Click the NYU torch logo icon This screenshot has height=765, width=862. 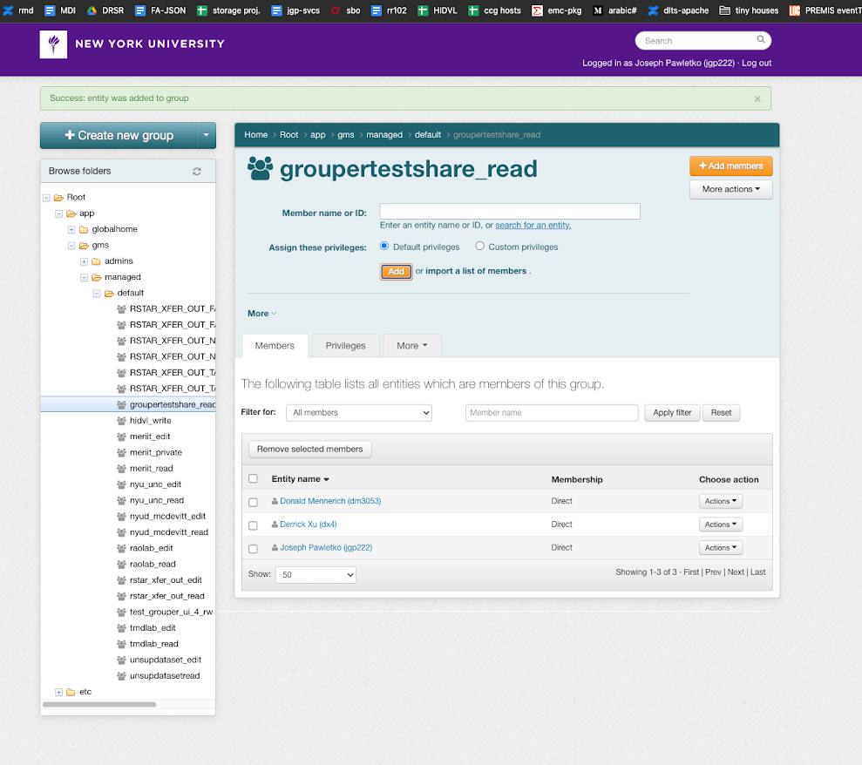point(53,44)
